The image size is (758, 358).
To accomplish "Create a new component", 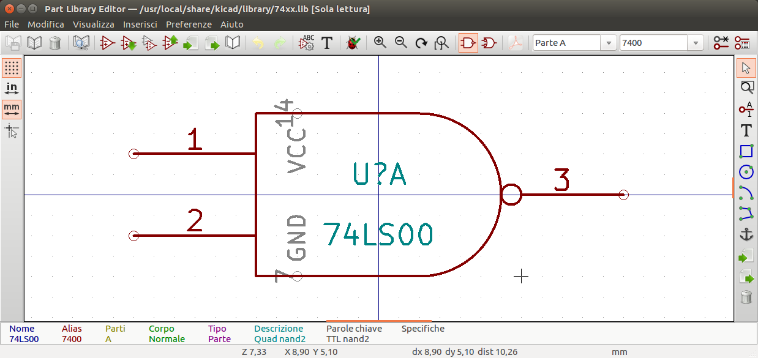I will [x=108, y=43].
